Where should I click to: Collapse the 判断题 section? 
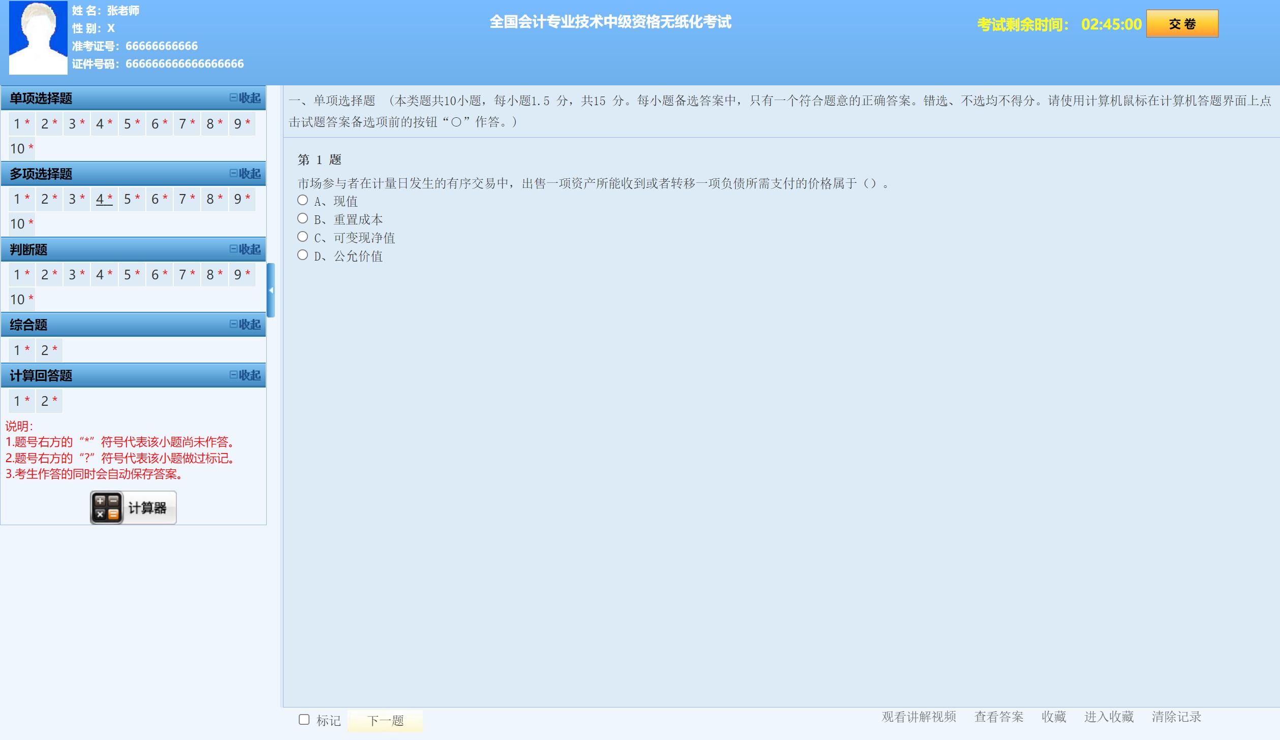246,249
